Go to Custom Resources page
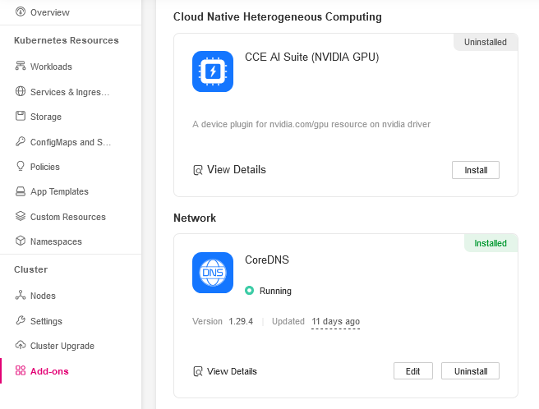This screenshot has width=539, height=409. click(x=67, y=217)
